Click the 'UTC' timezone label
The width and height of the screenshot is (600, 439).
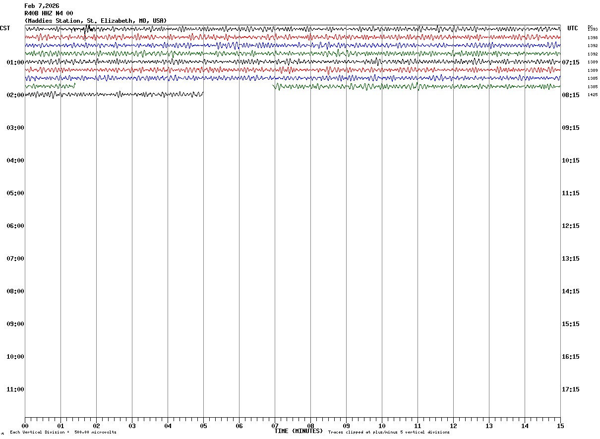[x=573, y=28]
